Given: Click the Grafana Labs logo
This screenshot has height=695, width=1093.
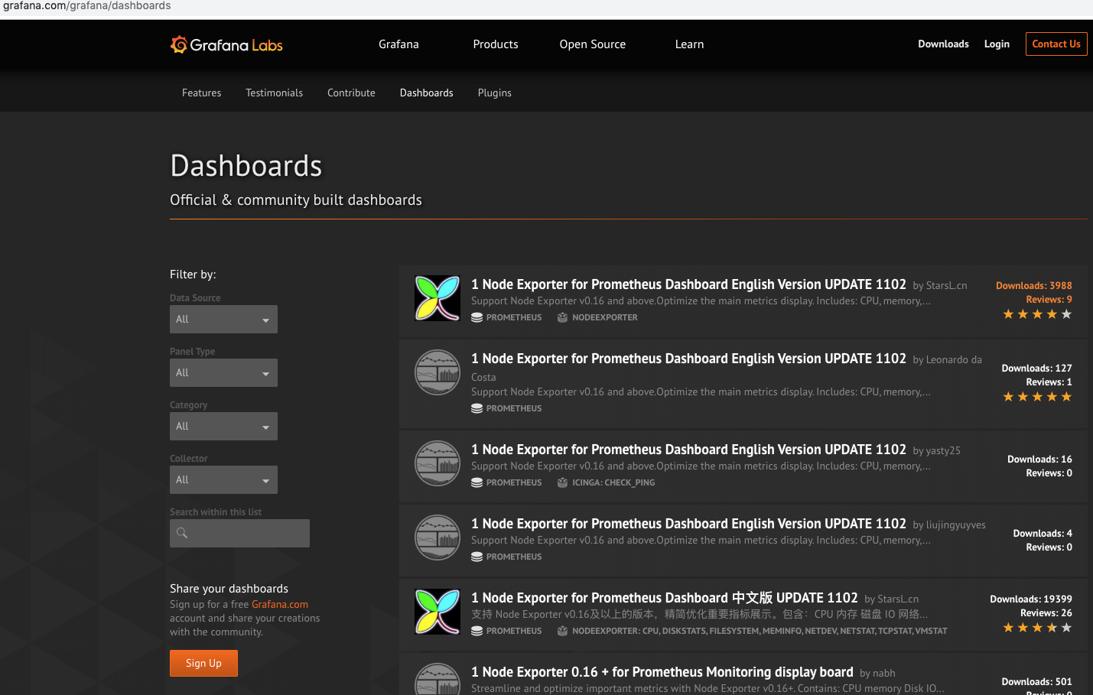Looking at the screenshot, I should pos(226,45).
